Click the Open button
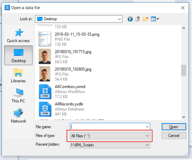The image size is (192, 160). [174, 127]
